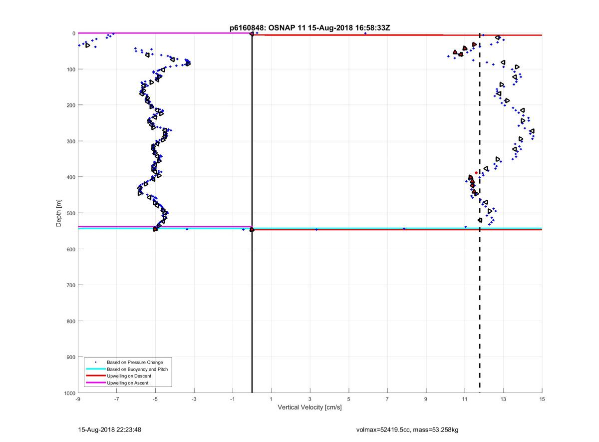Click the blue dot marker in legend
The height and width of the screenshot is (442, 599).
95,362
